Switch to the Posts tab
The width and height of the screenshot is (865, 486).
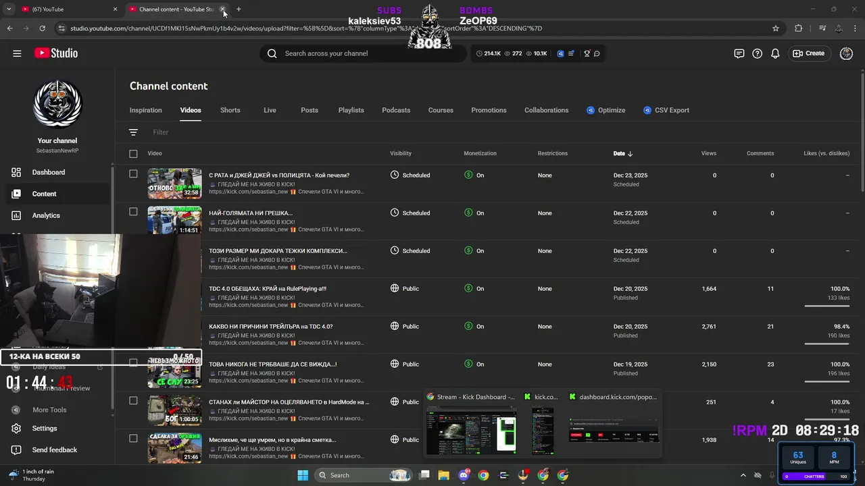[x=310, y=110]
